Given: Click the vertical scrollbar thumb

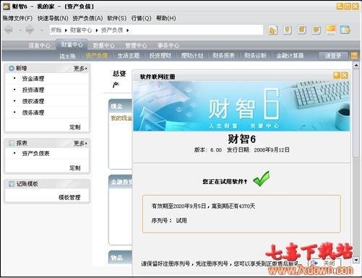Looking at the screenshot, I should (356, 113).
